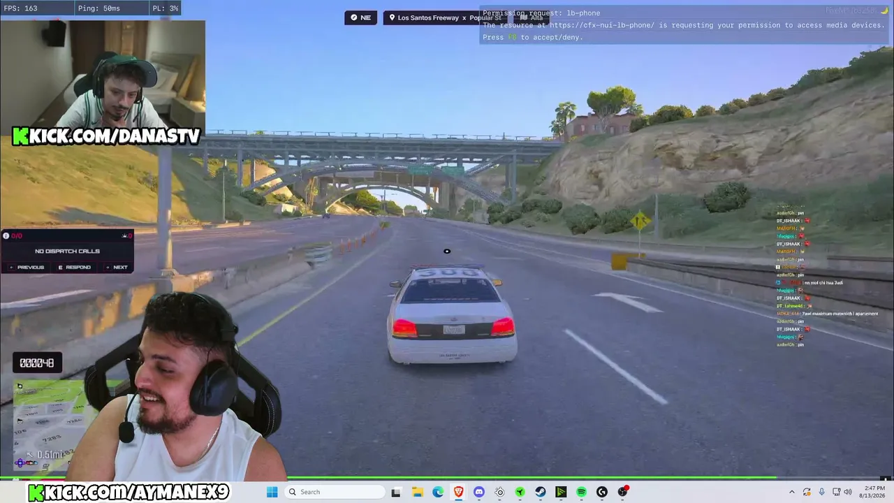This screenshot has width=894, height=503.
Task: Open the black-and-green app between Steam and Spotify
Action: point(561,492)
